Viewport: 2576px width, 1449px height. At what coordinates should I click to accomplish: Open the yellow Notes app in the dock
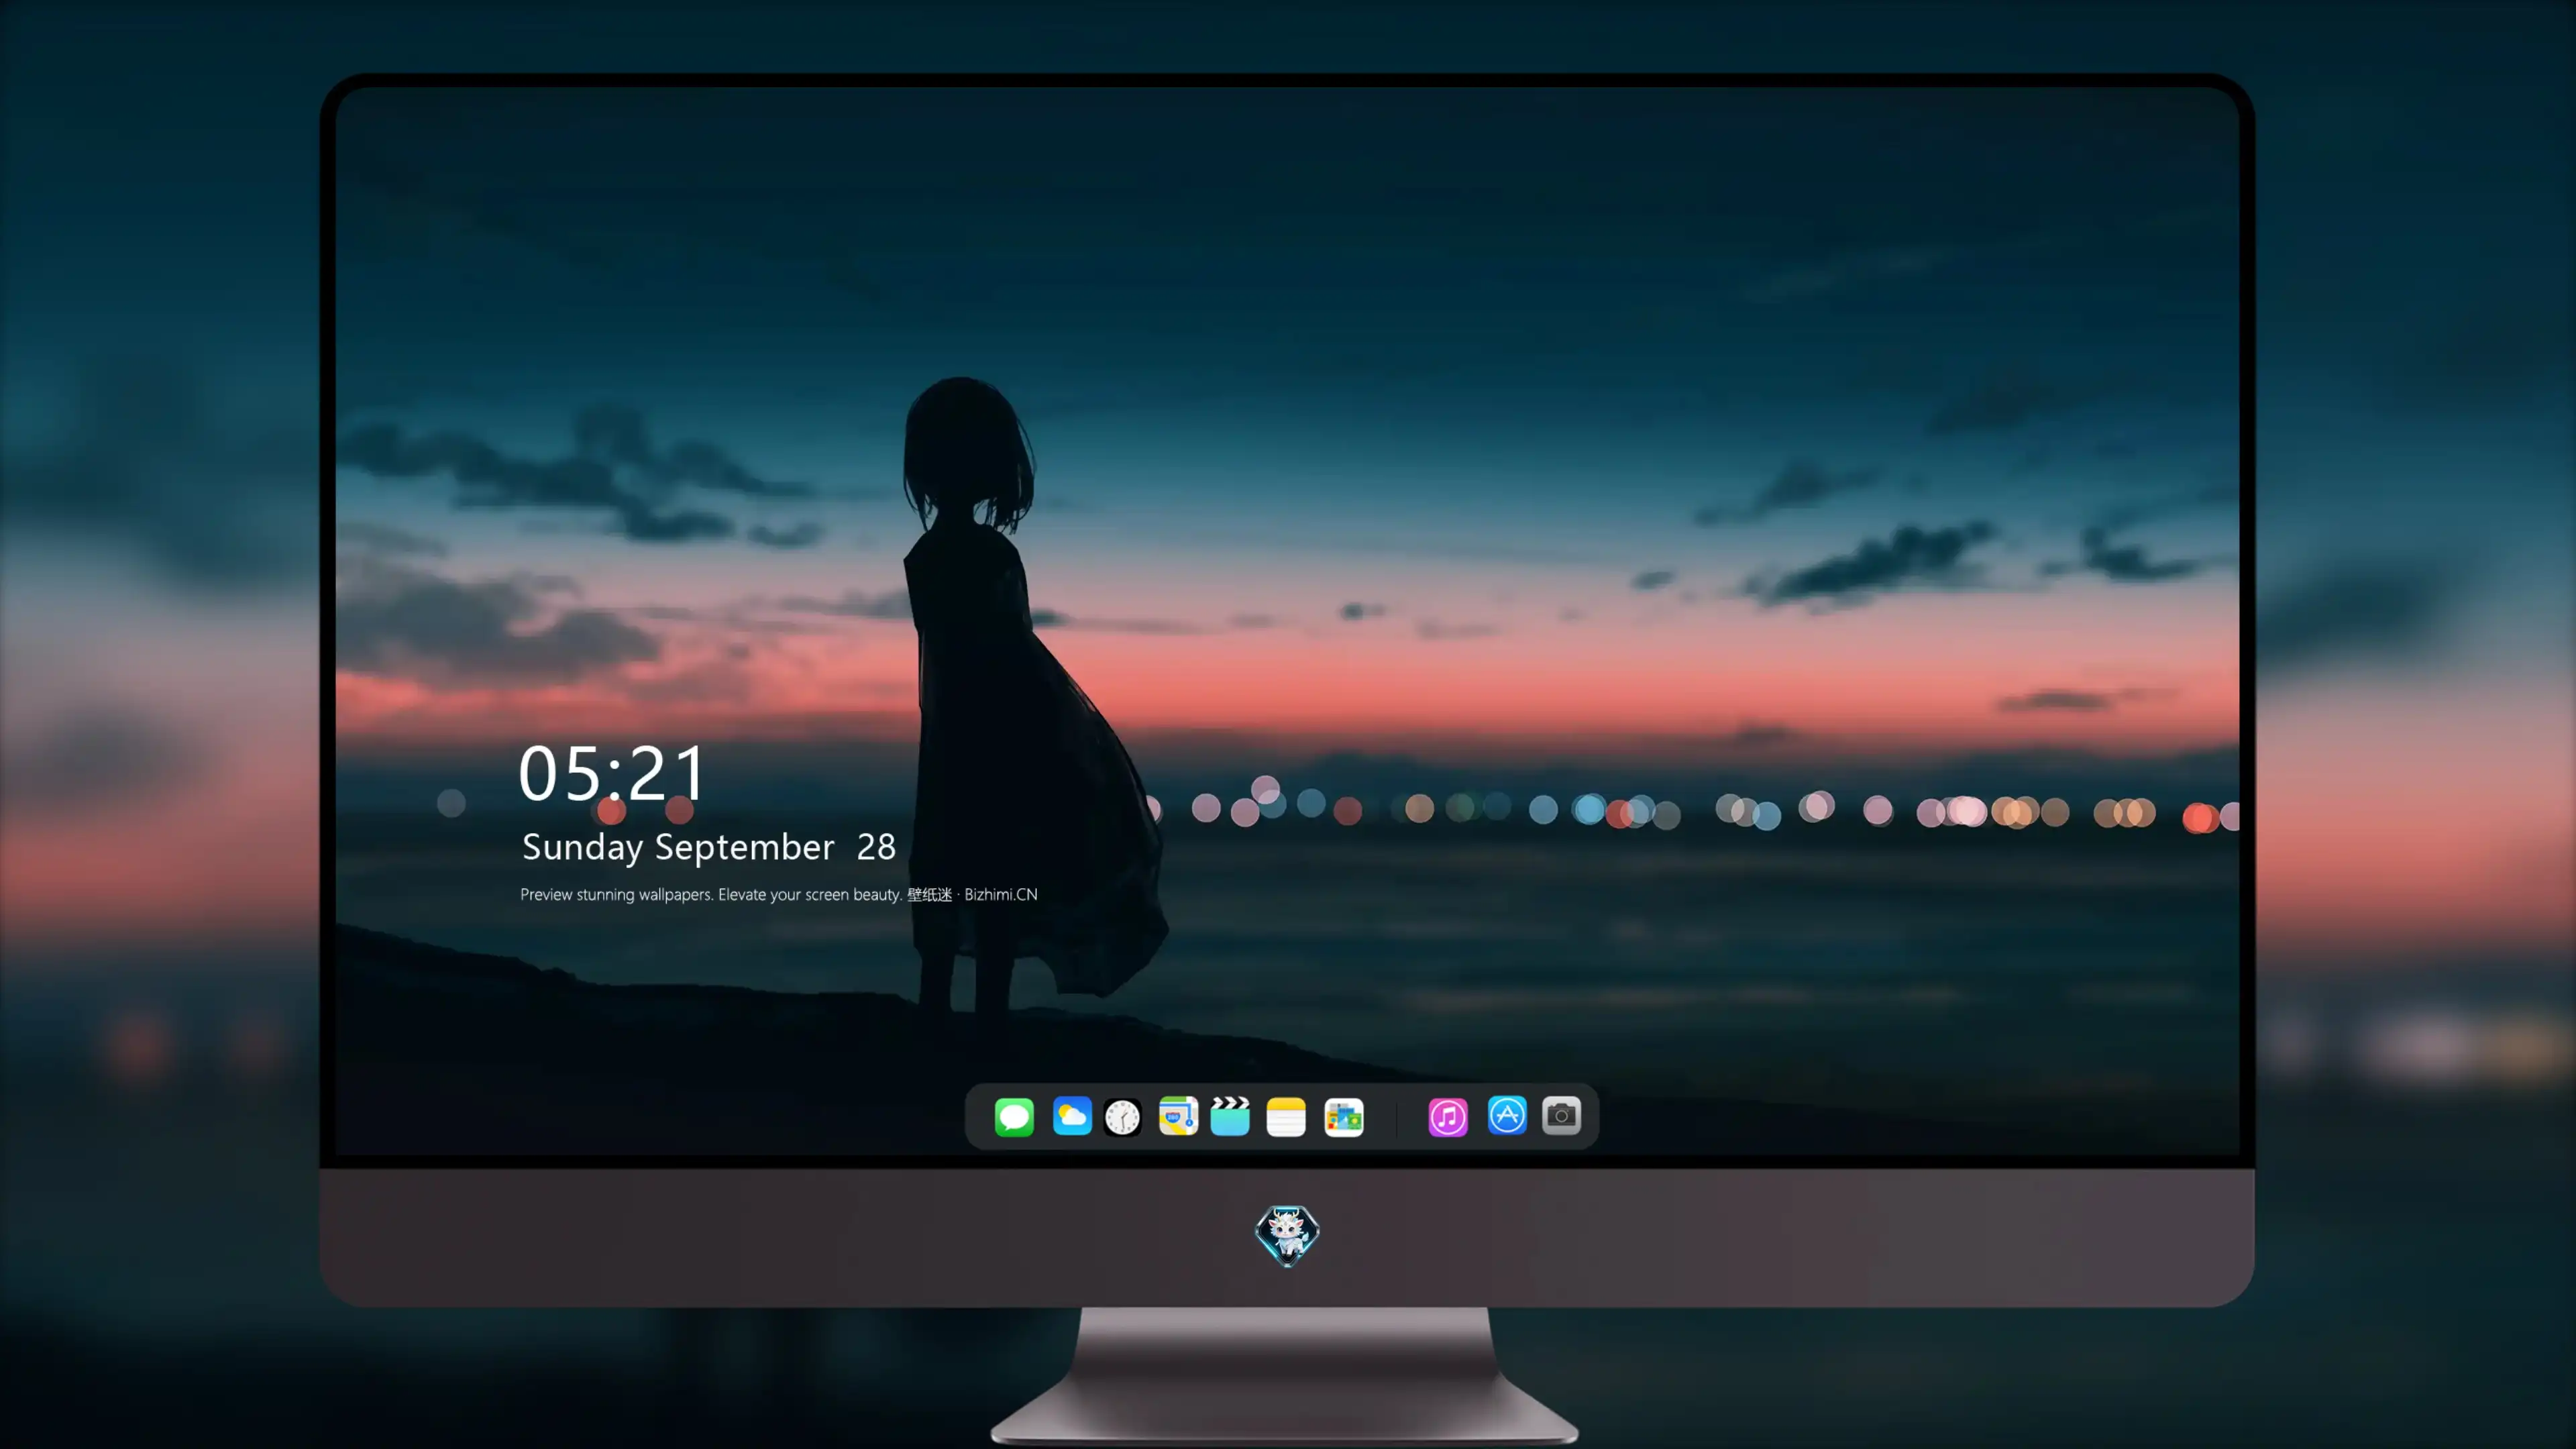pos(1286,1117)
